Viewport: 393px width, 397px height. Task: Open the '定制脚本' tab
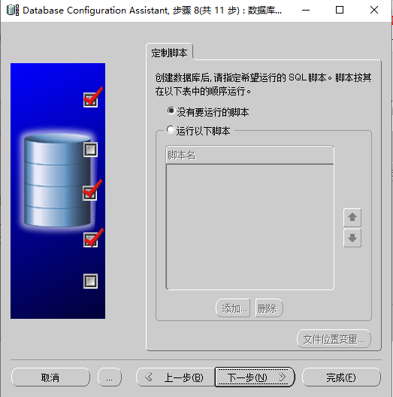pyautogui.click(x=169, y=53)
